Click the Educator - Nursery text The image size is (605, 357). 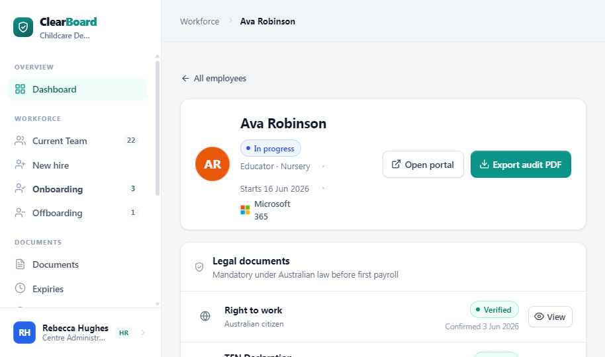click(275, 166)
